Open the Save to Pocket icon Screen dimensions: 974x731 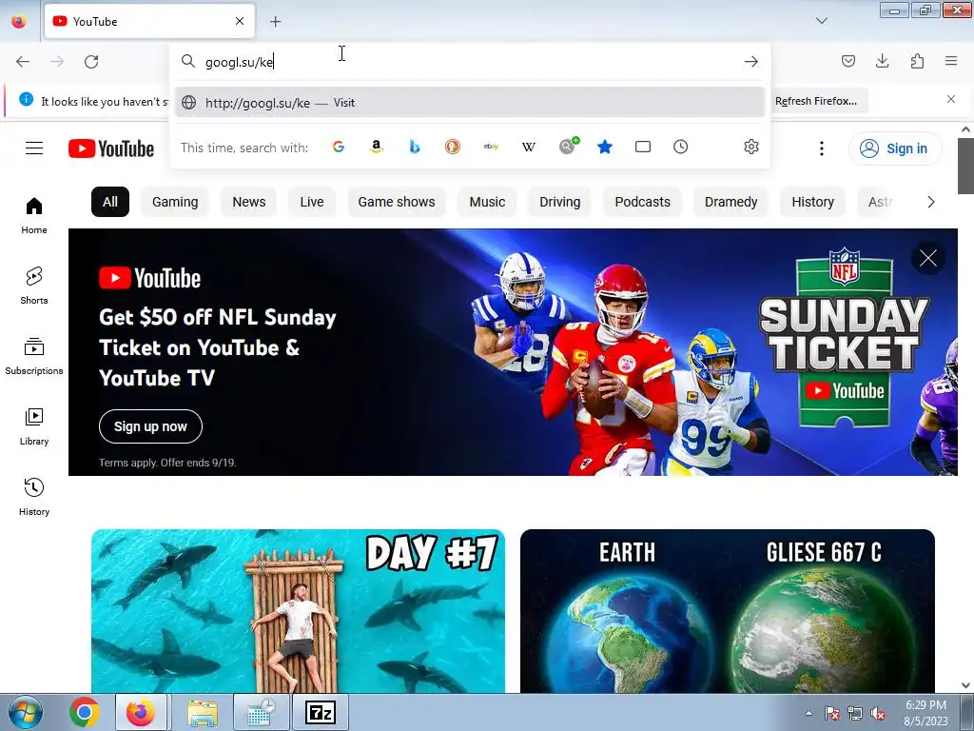tap(847, 61)
